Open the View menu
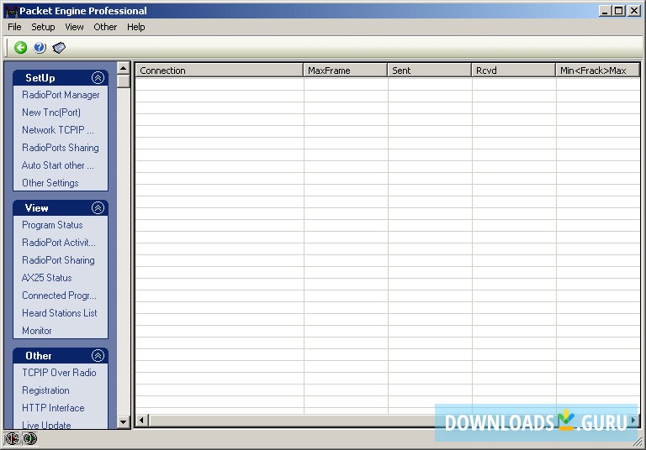The image size is (646, 450). tap(74, 27)
